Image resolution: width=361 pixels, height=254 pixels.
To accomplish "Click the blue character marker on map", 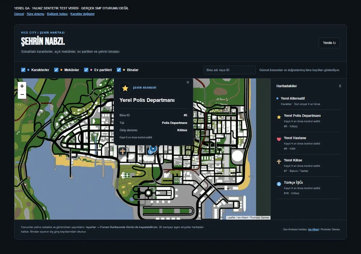I will tap(153, 148).
